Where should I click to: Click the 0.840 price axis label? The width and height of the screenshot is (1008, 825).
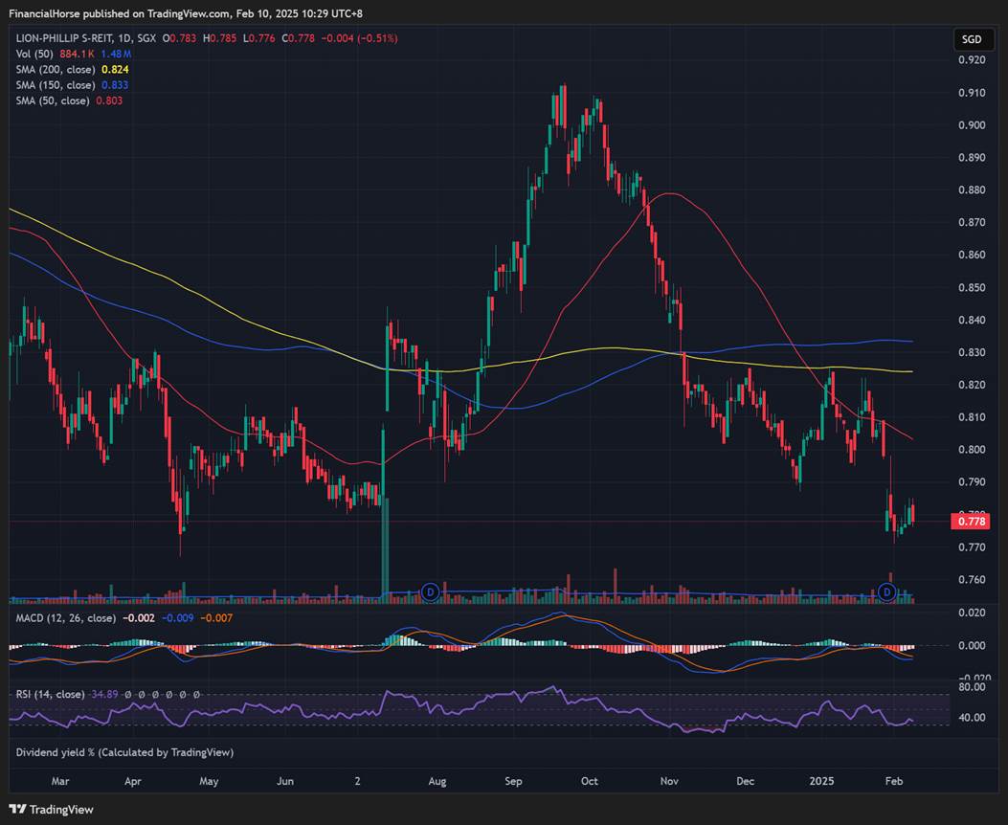pos(972,320)
